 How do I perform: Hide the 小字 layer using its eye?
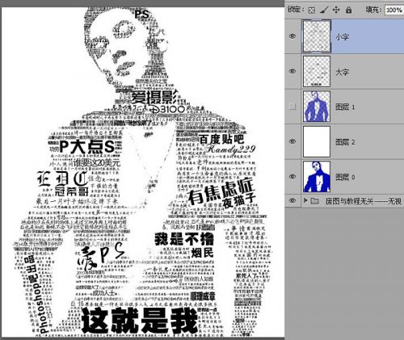(292, 36)
